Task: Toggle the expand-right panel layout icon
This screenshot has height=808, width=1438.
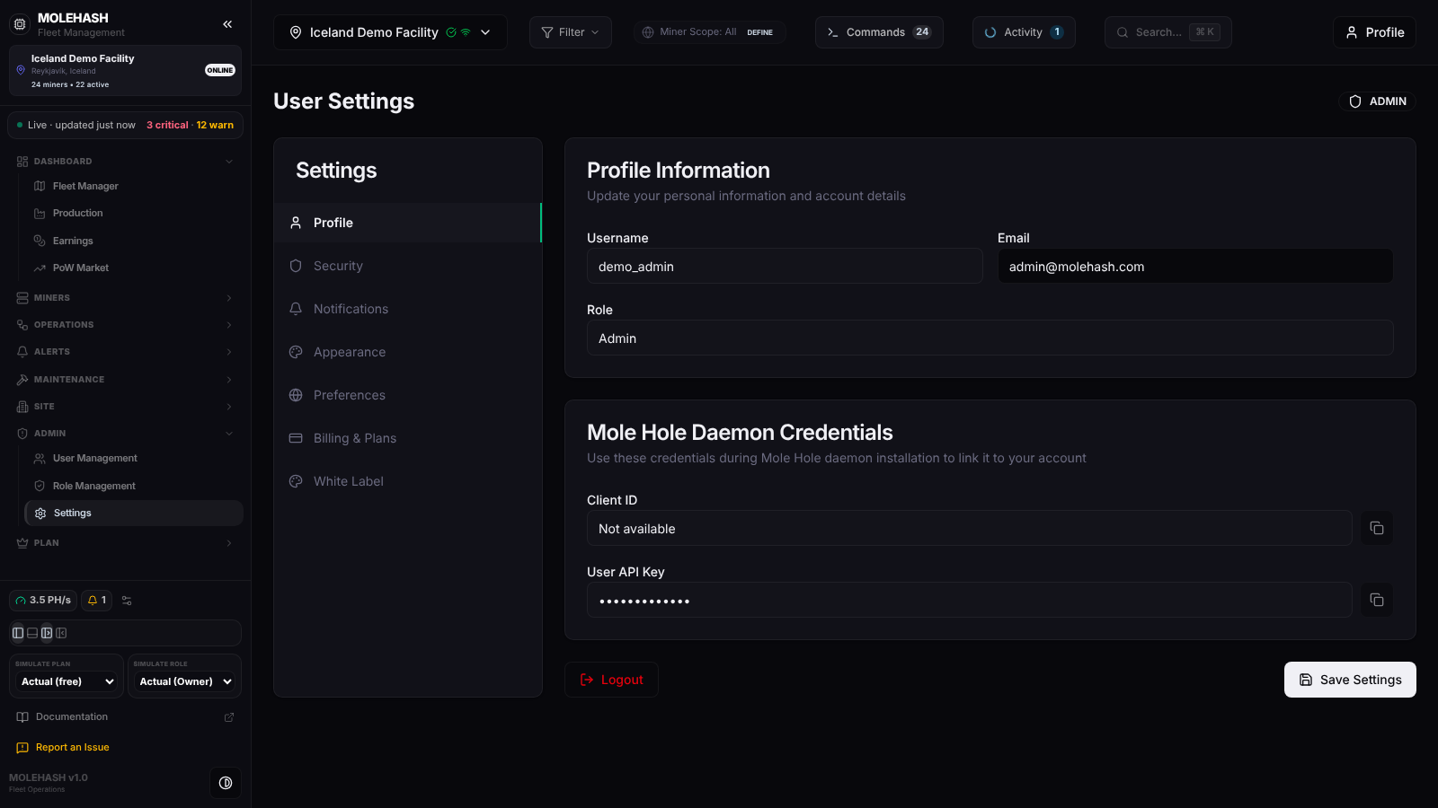Action: tap(47, 633)
